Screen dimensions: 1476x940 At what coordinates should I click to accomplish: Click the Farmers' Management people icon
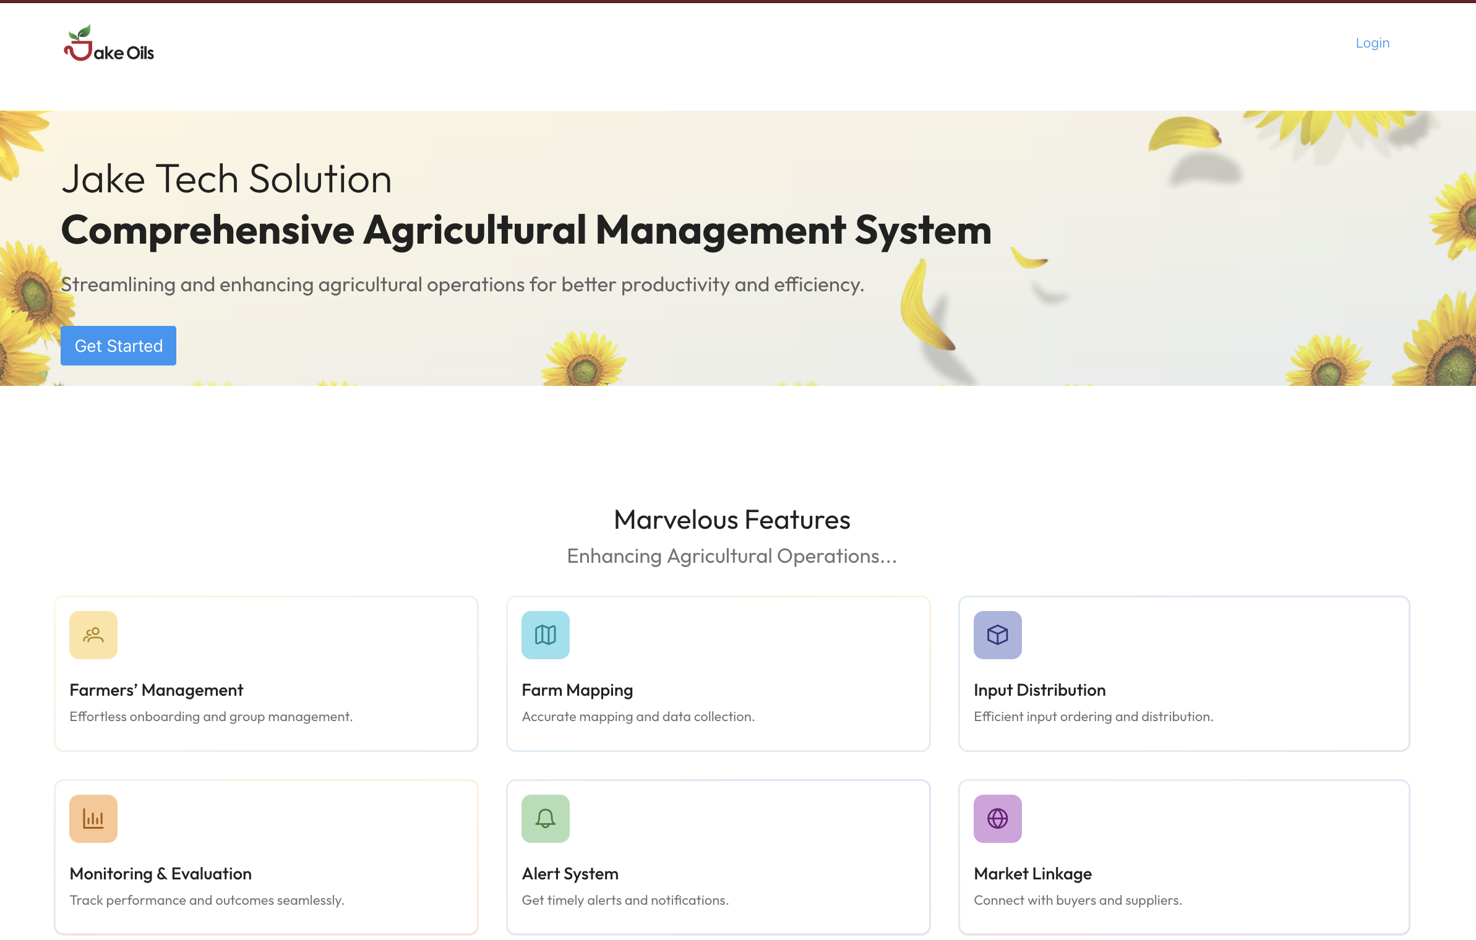click(93, 635)
